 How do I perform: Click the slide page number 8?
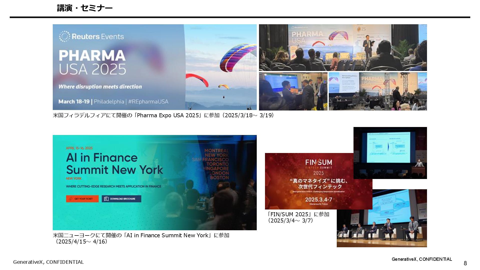click(x=465, y=263)
